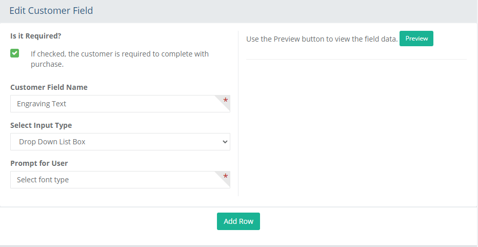Click the empty preview area below the divider

click(x=356, y=128)
